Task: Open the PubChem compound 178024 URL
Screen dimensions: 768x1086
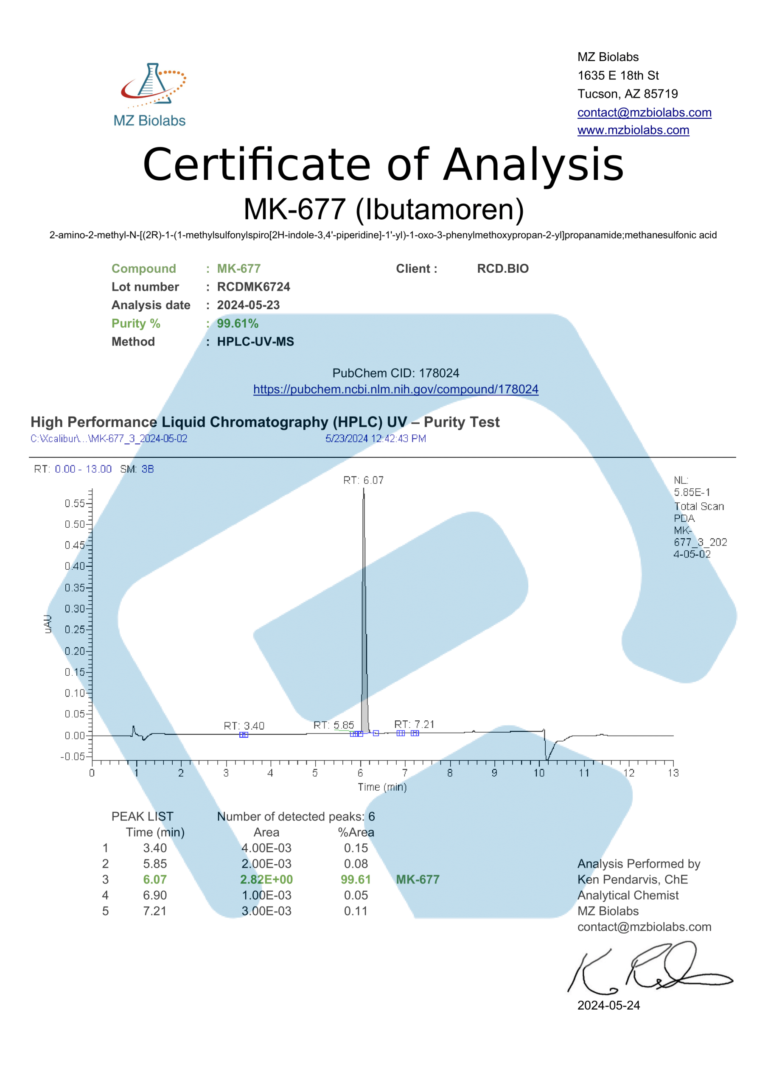Action: 395,389
